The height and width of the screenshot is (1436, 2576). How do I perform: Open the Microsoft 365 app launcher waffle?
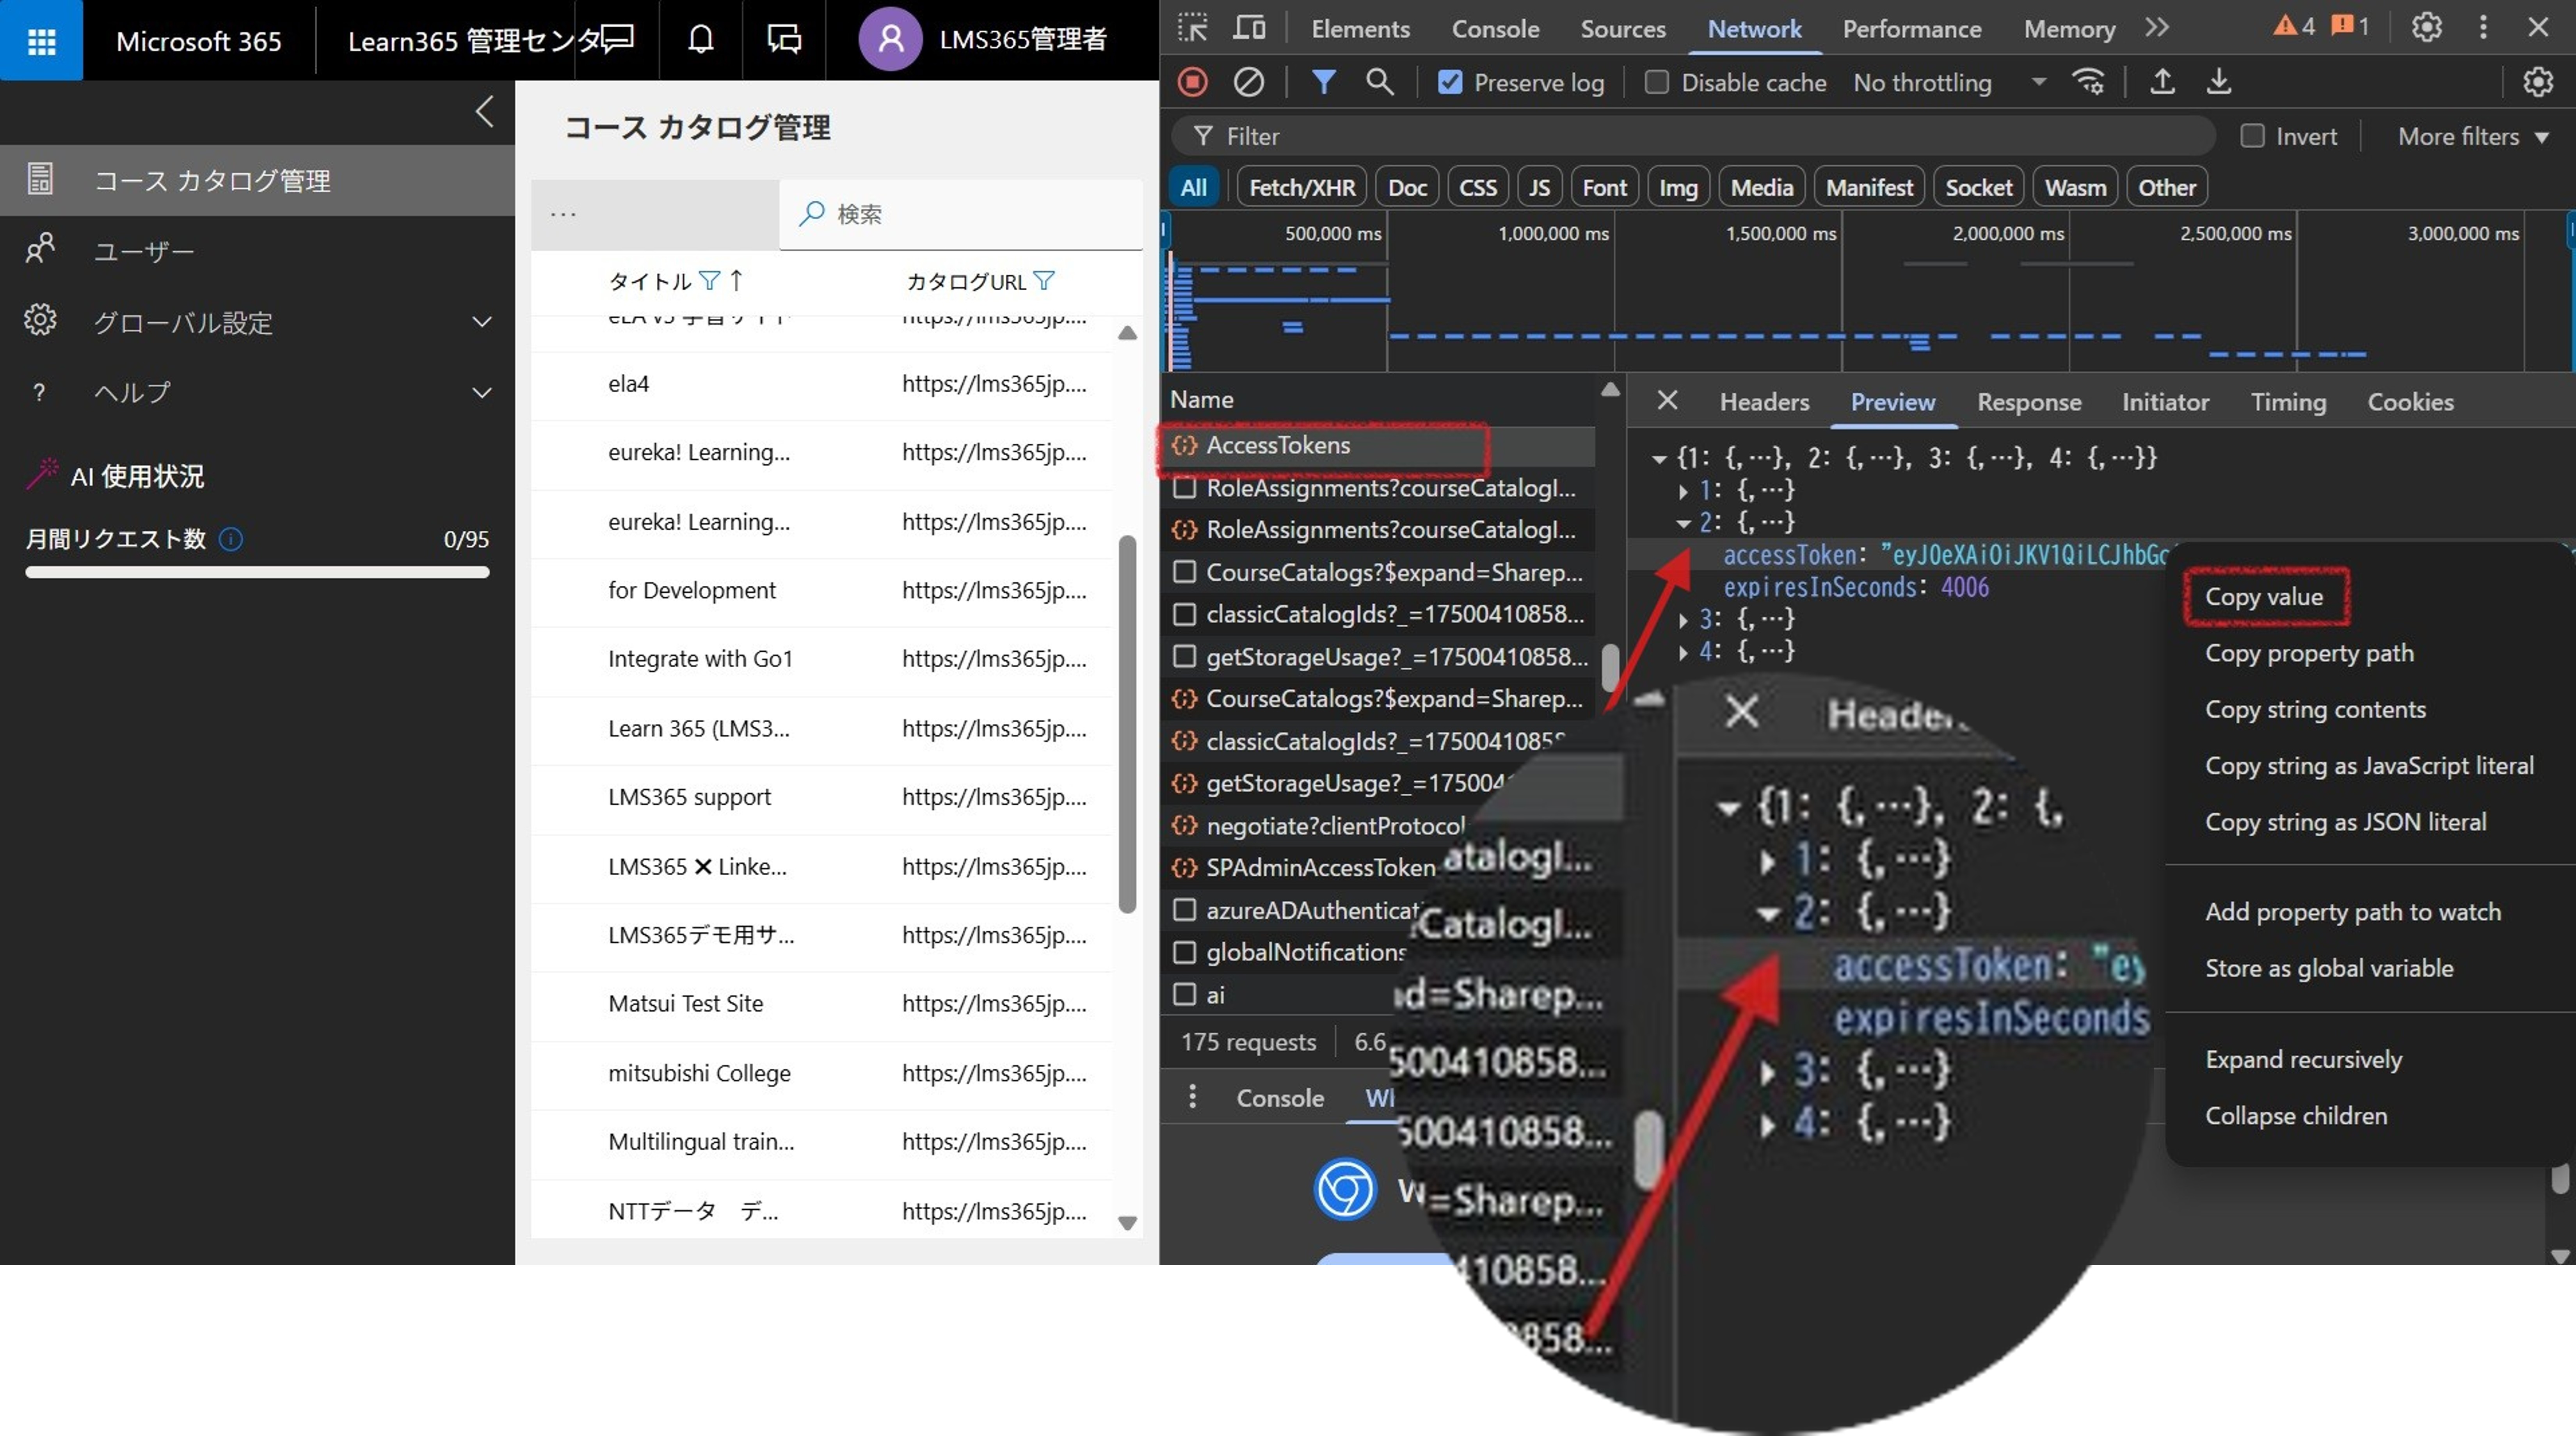click(x=41, y=40)
